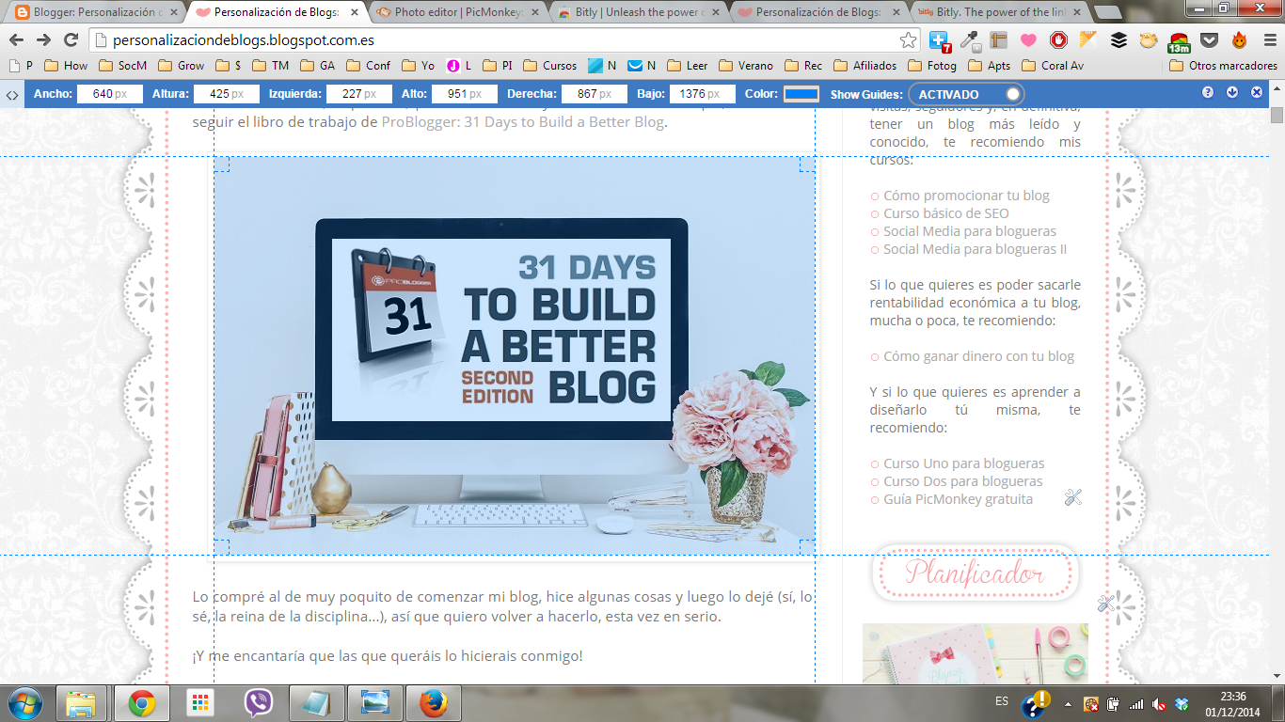Open the Windows Start menu

[x=24, y=702]
